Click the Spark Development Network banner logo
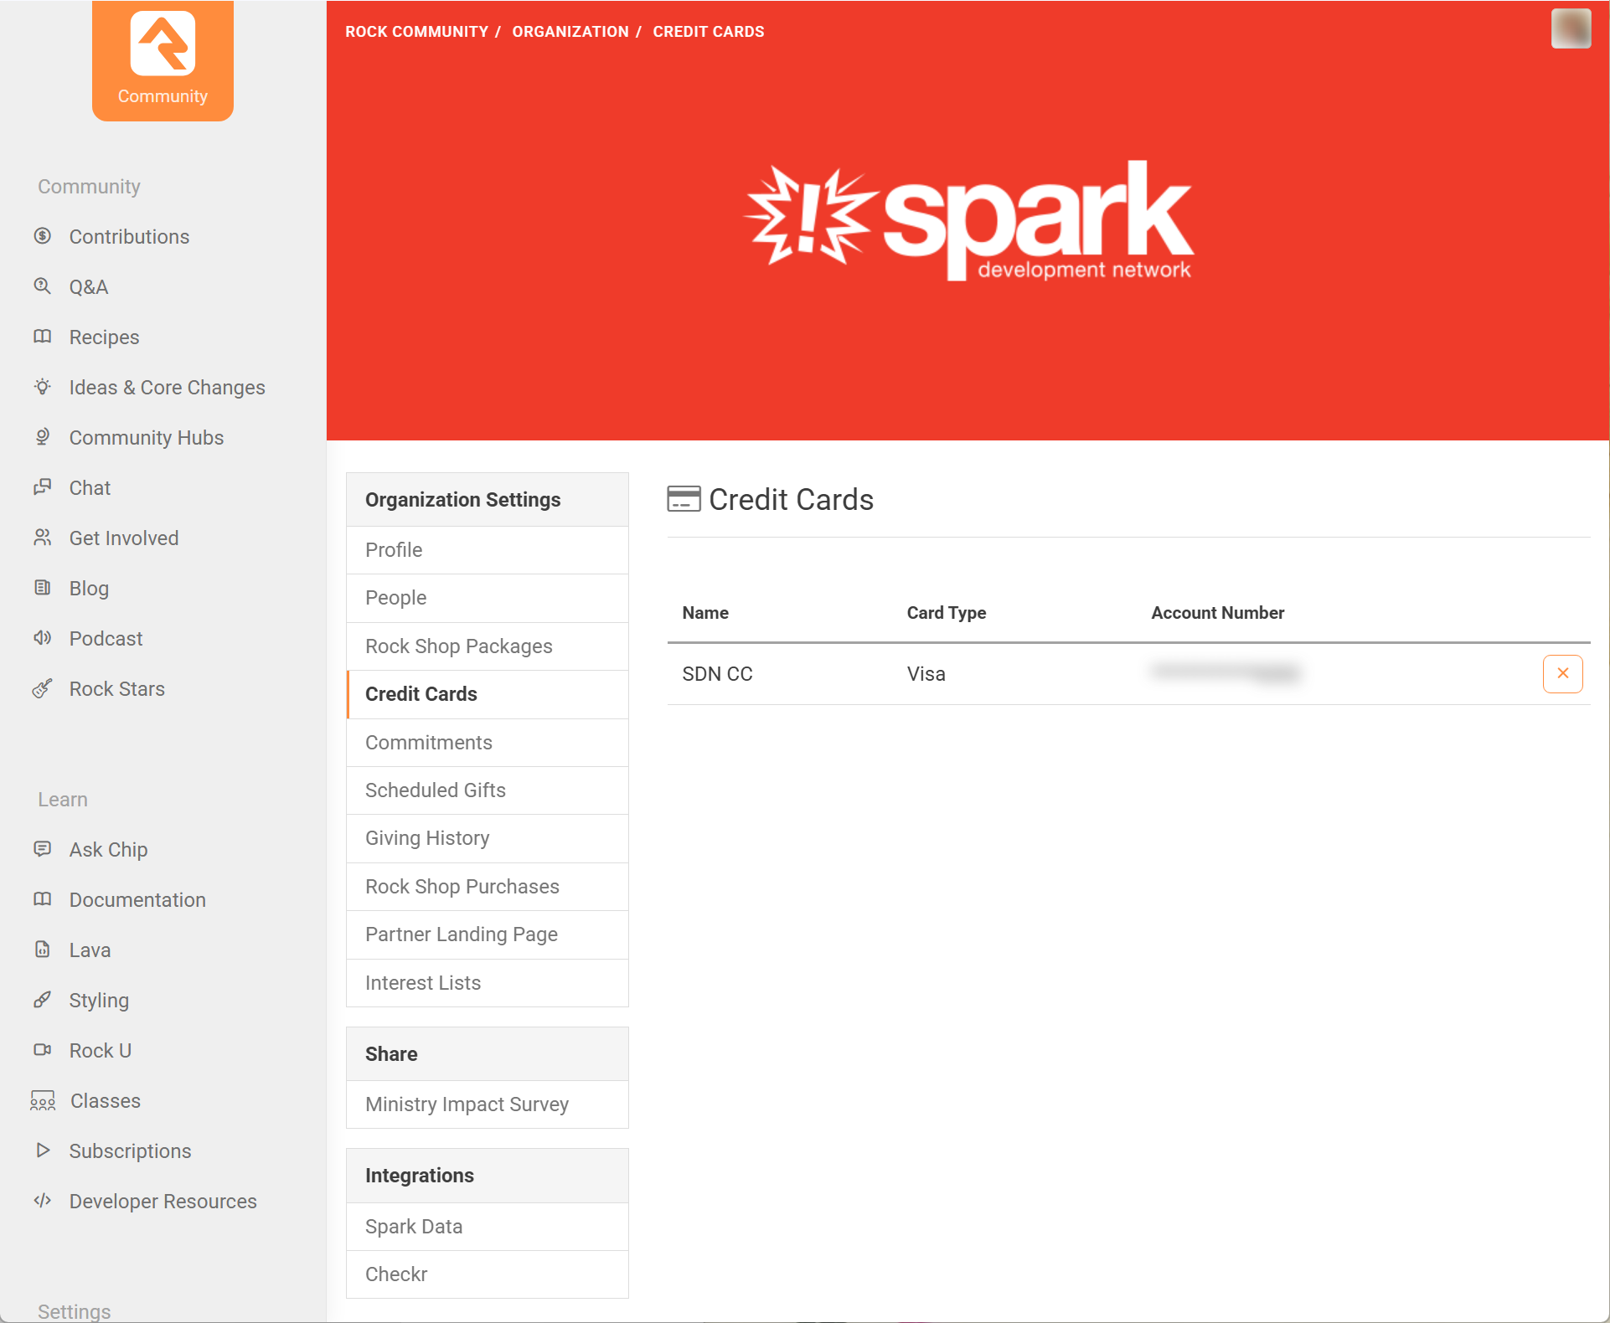The image size is (1610, 1323). pos(968,221)
